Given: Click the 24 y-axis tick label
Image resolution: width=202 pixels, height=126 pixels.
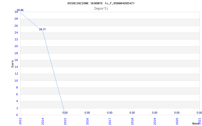Looking at the screenshot, I should tap(16, 33).
